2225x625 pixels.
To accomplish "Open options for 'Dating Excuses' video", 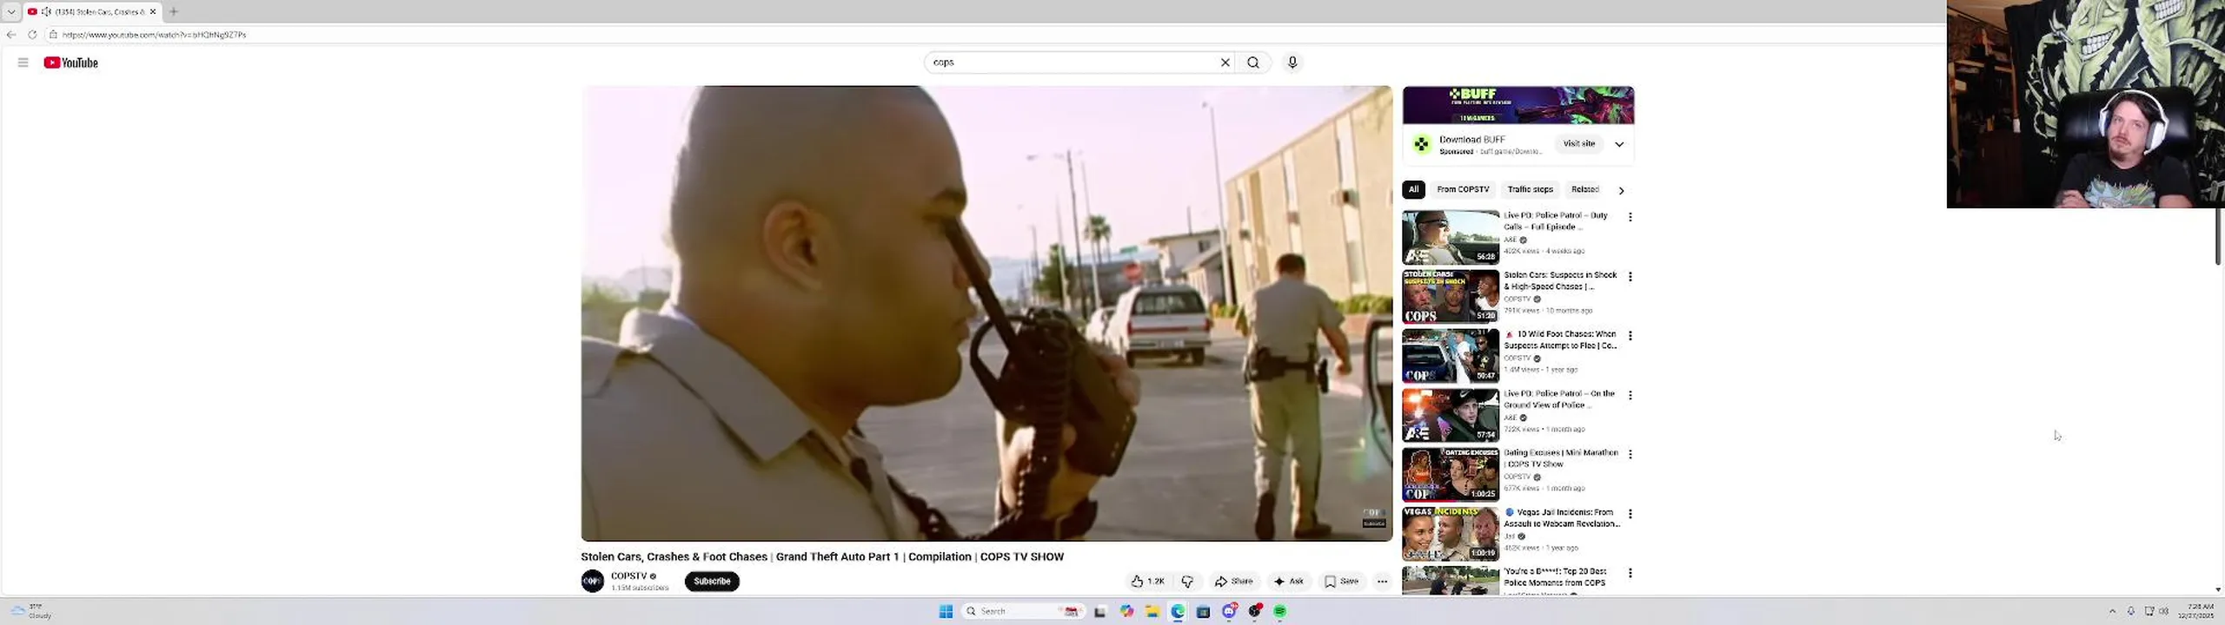I will click(1630, 454).
